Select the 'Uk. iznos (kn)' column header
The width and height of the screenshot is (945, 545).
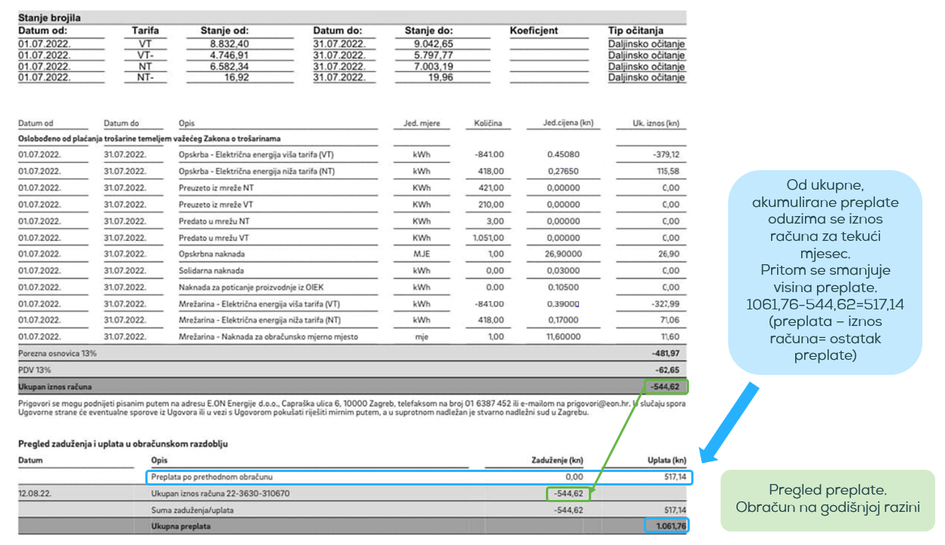click(655, 123)
